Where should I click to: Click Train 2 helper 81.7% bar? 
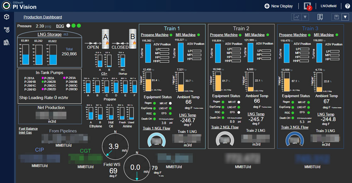point(218,82)
